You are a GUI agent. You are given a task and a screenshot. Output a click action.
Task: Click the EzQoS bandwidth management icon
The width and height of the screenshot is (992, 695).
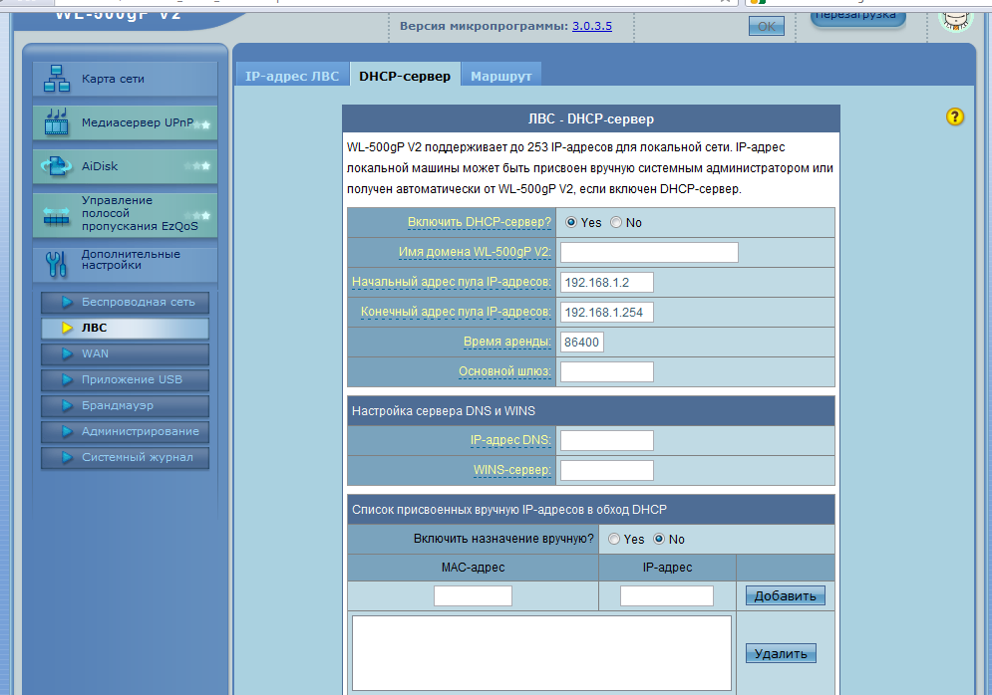click(x=56, y=215)
